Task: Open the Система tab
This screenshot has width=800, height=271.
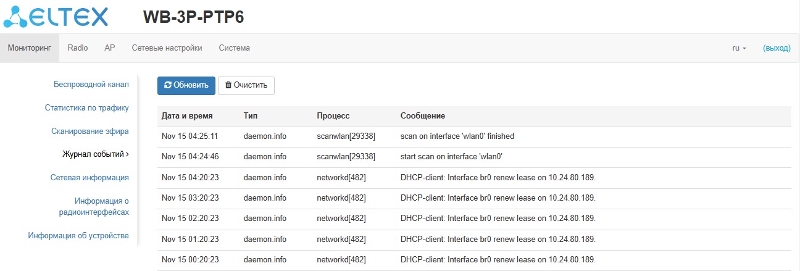Action: click(235, 48)
